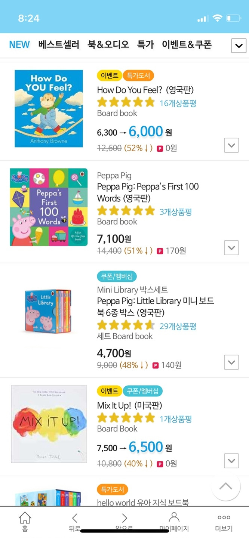The width and height of the screenshot is (249, 538).
Task: Open 마이페이지 profile icon
Action: click(174, 517)
